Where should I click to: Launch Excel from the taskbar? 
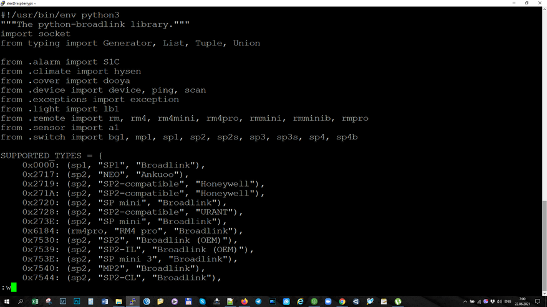click(35, 301)
